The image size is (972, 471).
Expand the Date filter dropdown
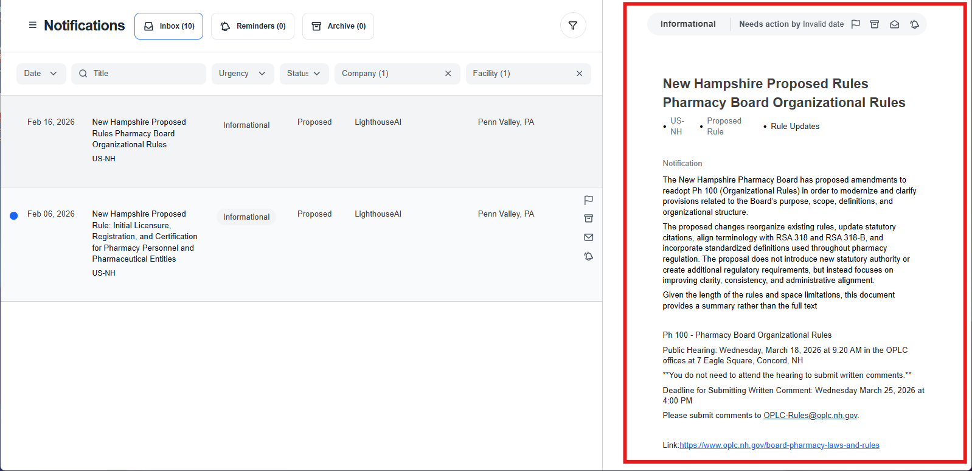(41, 74)
